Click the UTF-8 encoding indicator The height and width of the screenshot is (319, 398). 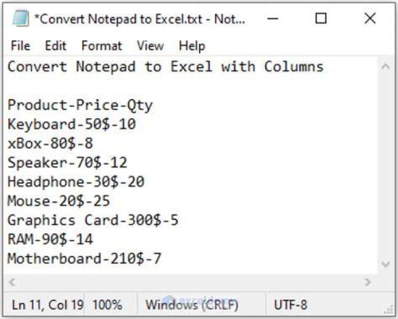tap(291, 305)
